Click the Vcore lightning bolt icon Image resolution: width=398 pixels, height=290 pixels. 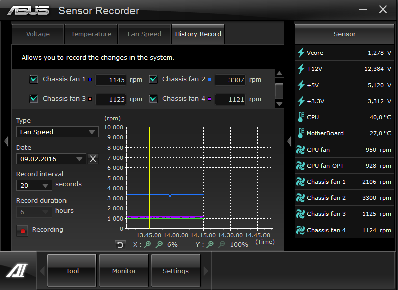[301, 53]
